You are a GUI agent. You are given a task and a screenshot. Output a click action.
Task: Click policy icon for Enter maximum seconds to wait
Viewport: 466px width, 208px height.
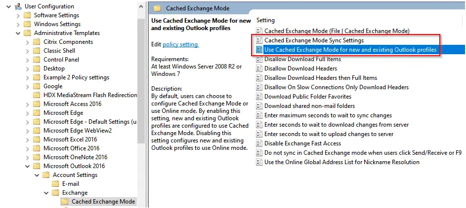click(259, 115)
